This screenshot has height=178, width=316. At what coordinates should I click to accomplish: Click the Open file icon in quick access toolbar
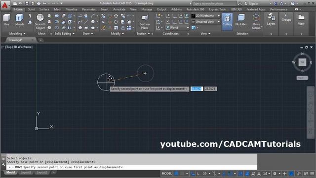pos(21,3)
